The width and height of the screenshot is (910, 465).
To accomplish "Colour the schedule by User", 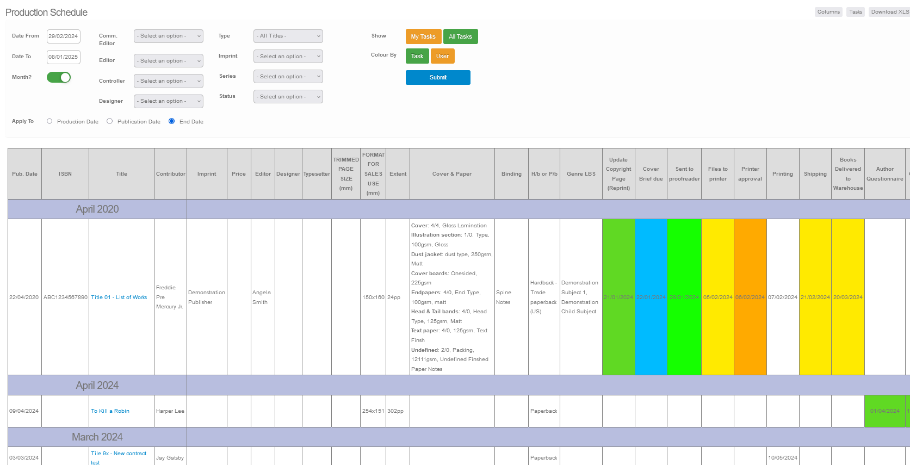I will pos(442,56).
